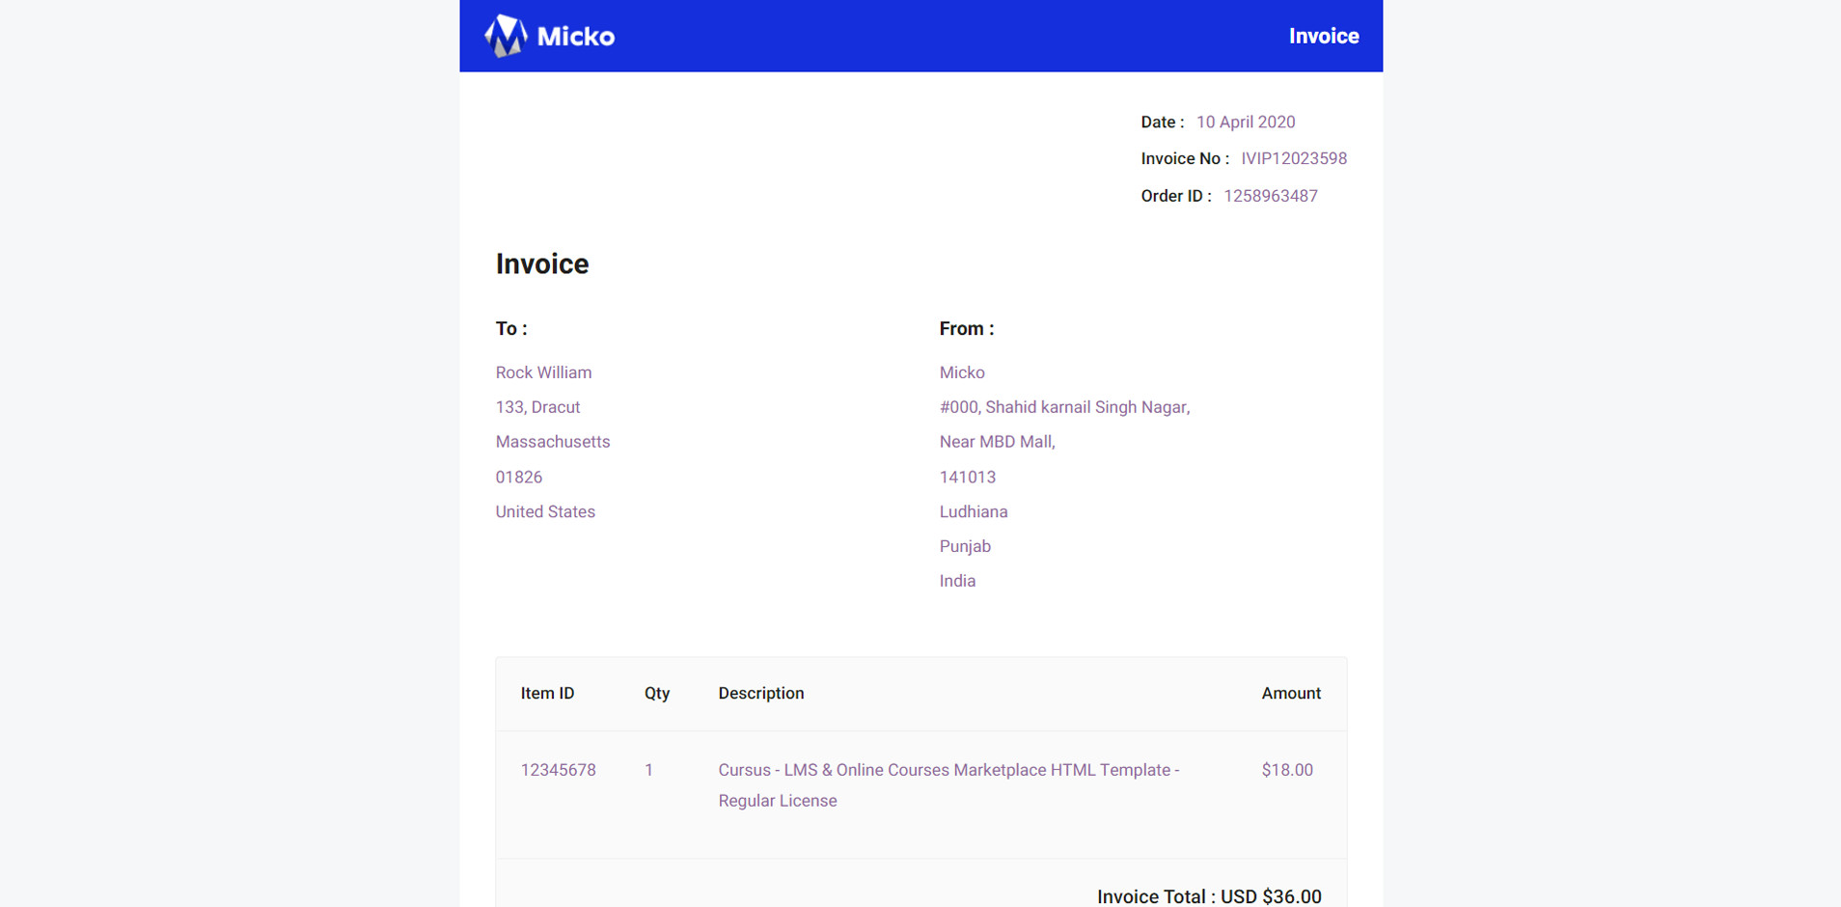1841x907 pixels.
Task: Click invoice number IVIP12023598
Action: [1293, 159]
